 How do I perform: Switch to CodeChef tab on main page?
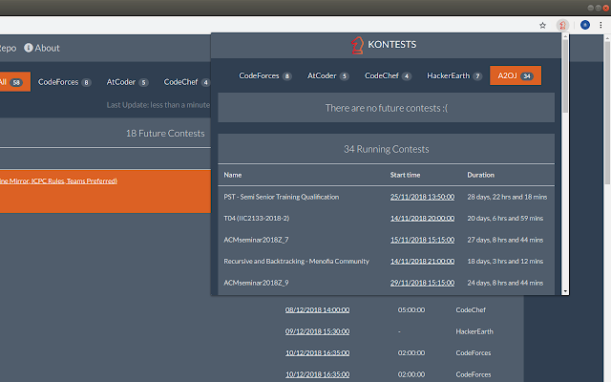[x=186, y=82]
